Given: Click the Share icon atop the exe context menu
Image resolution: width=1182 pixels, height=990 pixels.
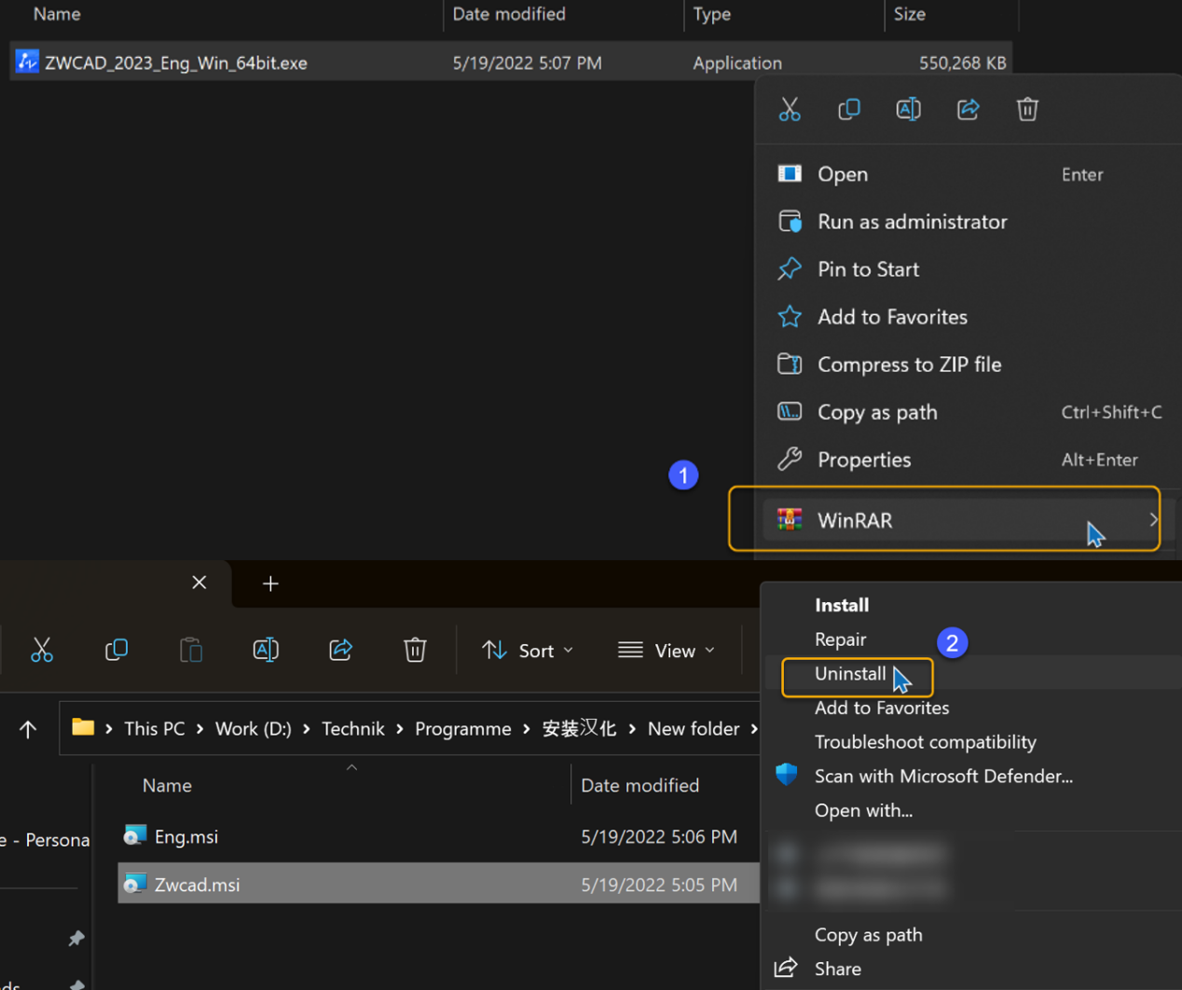Looking at the screenshot, I should pyautogui.click(x=969, y=110).
